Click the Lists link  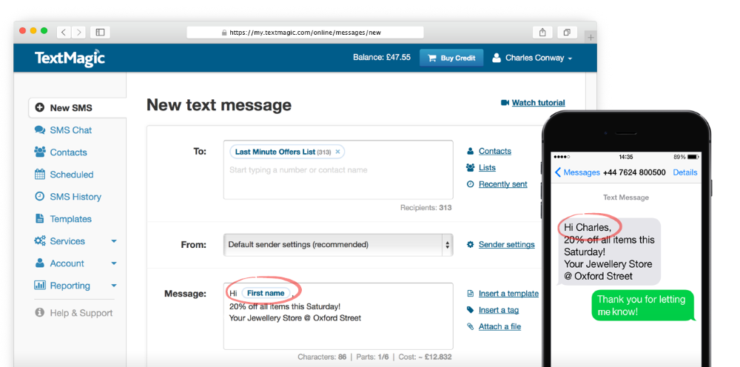487,167
